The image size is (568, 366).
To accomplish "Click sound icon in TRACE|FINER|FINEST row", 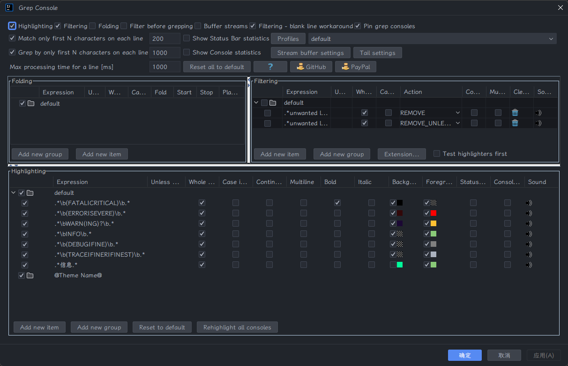I will click(529, 255).
